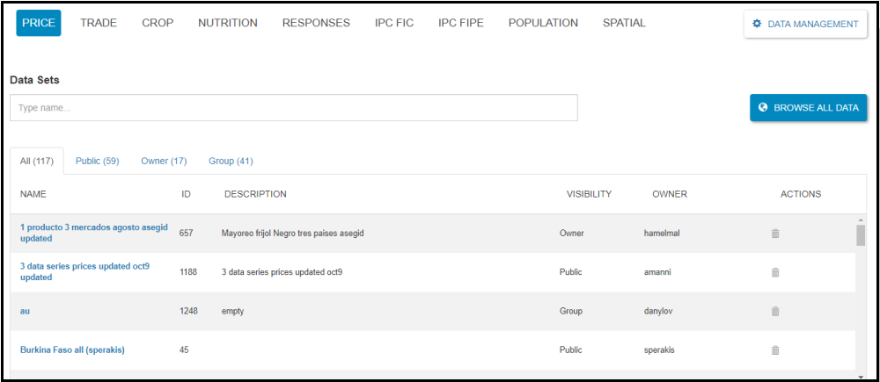The height and width of the screenshot is (382, 880).
Task: Focus the 'Type name...' search field
Action: 293,108
